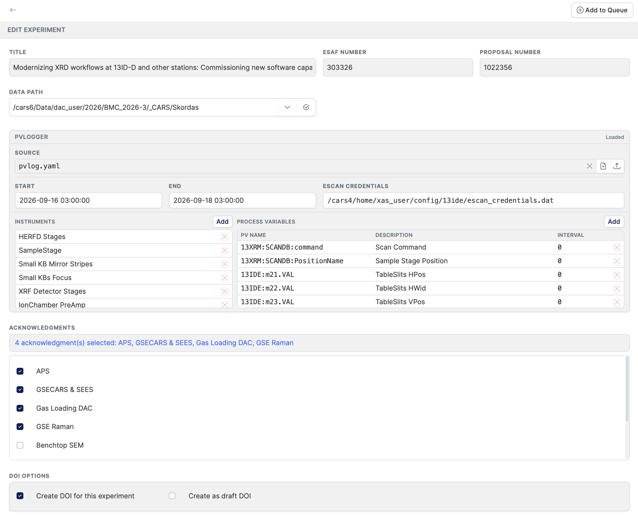
Task: Click Add to Queue button
Action: pyautogui.click(x=602, y=10)
